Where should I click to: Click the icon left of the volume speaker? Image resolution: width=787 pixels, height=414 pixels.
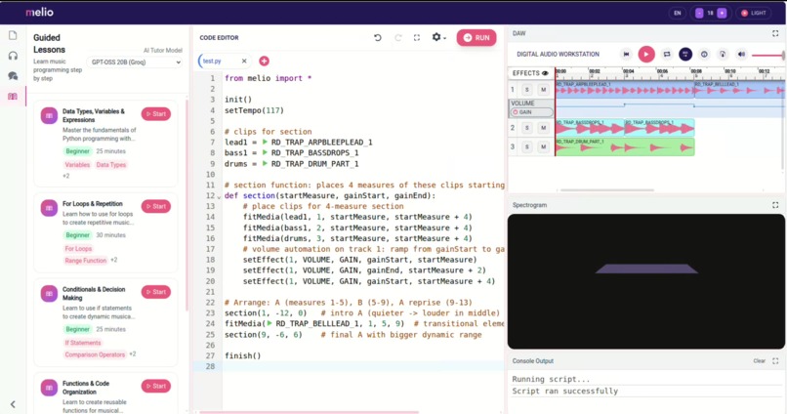coord(723,55)
